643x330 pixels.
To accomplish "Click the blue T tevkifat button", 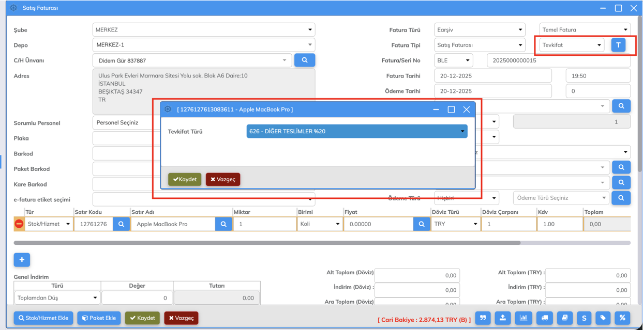I will [618, 45].
